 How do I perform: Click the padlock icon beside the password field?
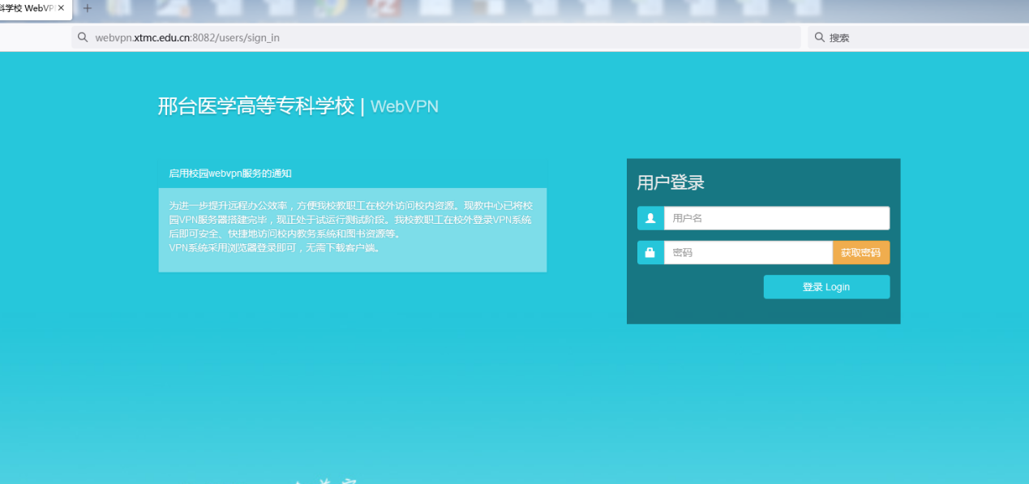coord(650,252)
